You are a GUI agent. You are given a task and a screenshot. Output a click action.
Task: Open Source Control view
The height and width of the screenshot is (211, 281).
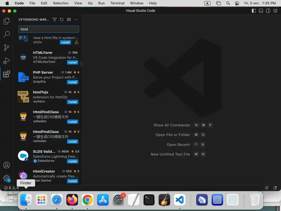click(x=7, y=48)
